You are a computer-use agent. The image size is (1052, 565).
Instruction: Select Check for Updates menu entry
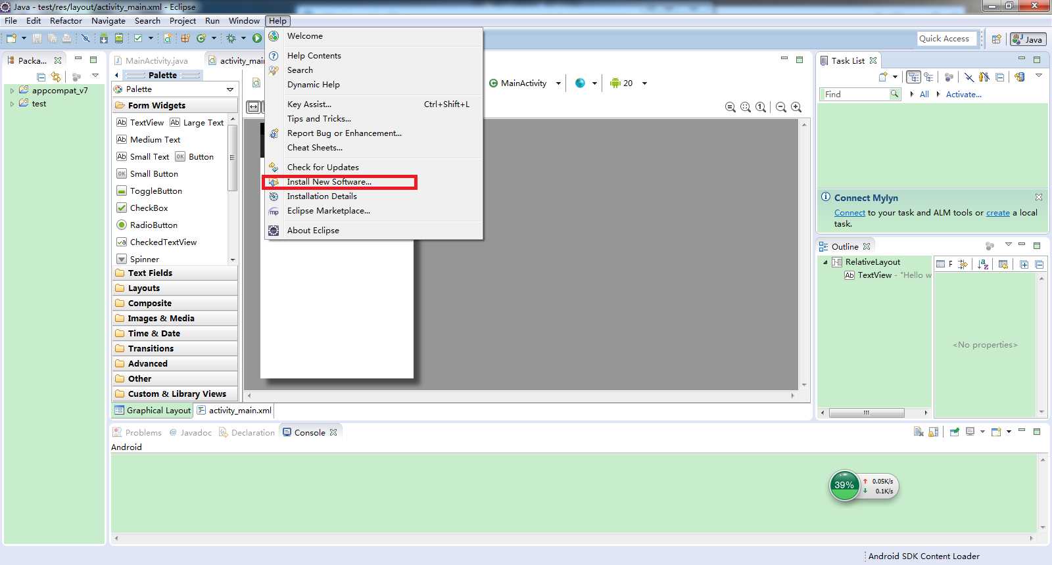coord(373,168)
